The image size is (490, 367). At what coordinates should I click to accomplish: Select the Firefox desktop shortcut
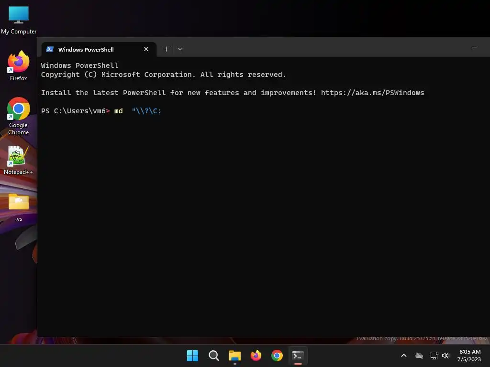[19, 66]
